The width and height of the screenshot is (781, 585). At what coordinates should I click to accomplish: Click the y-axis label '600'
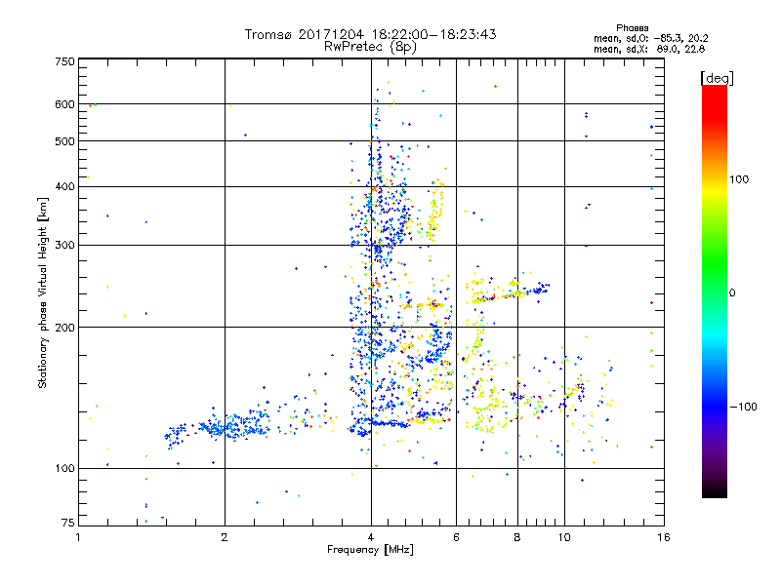coord(64,104)
